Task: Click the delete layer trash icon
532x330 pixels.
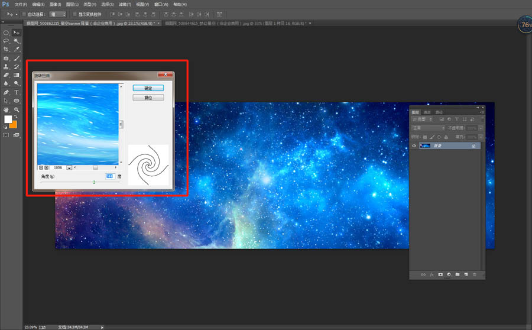Action: click(x=474, y=274)
